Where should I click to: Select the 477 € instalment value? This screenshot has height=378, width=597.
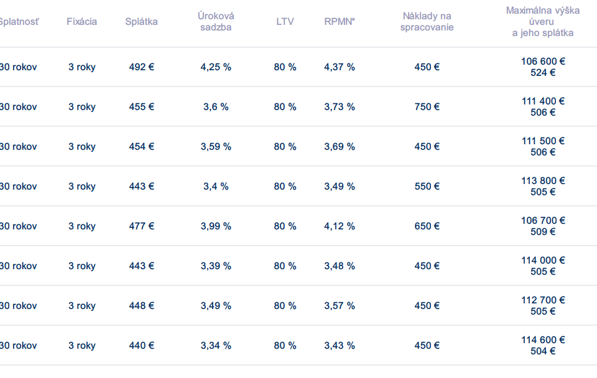pos(141,226)
